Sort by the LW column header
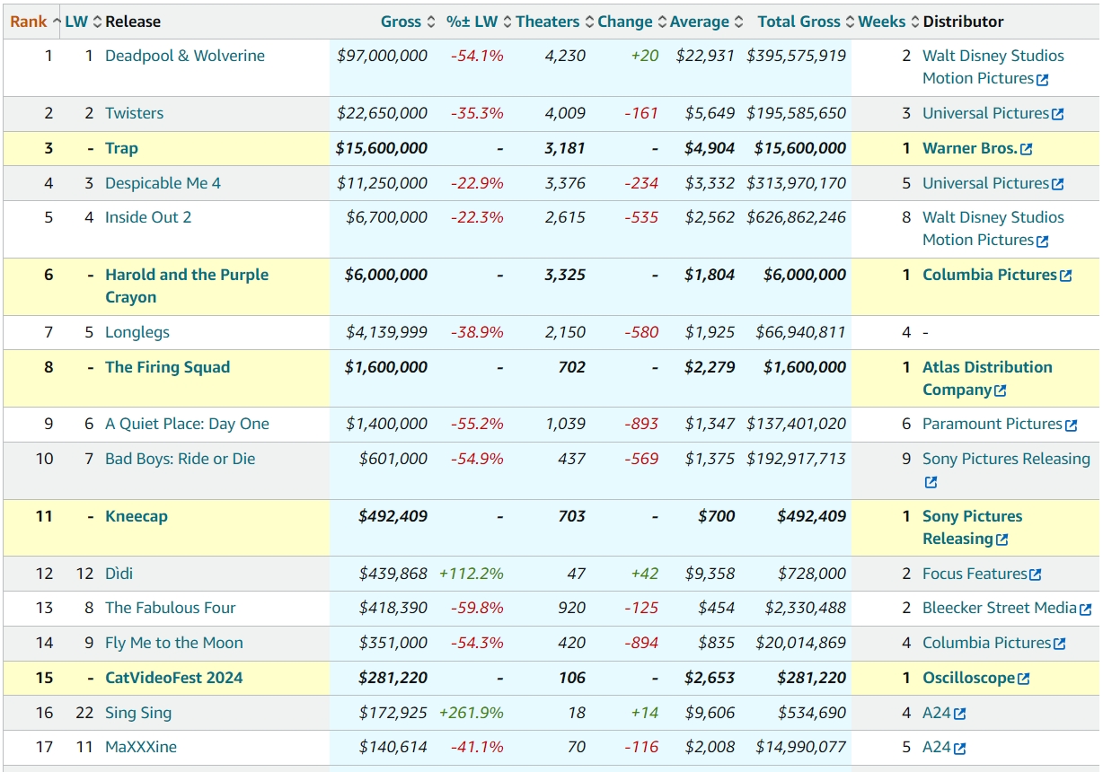Viewport: 1103px width, 772px height. pyautogui.click(x=84, y=22)
